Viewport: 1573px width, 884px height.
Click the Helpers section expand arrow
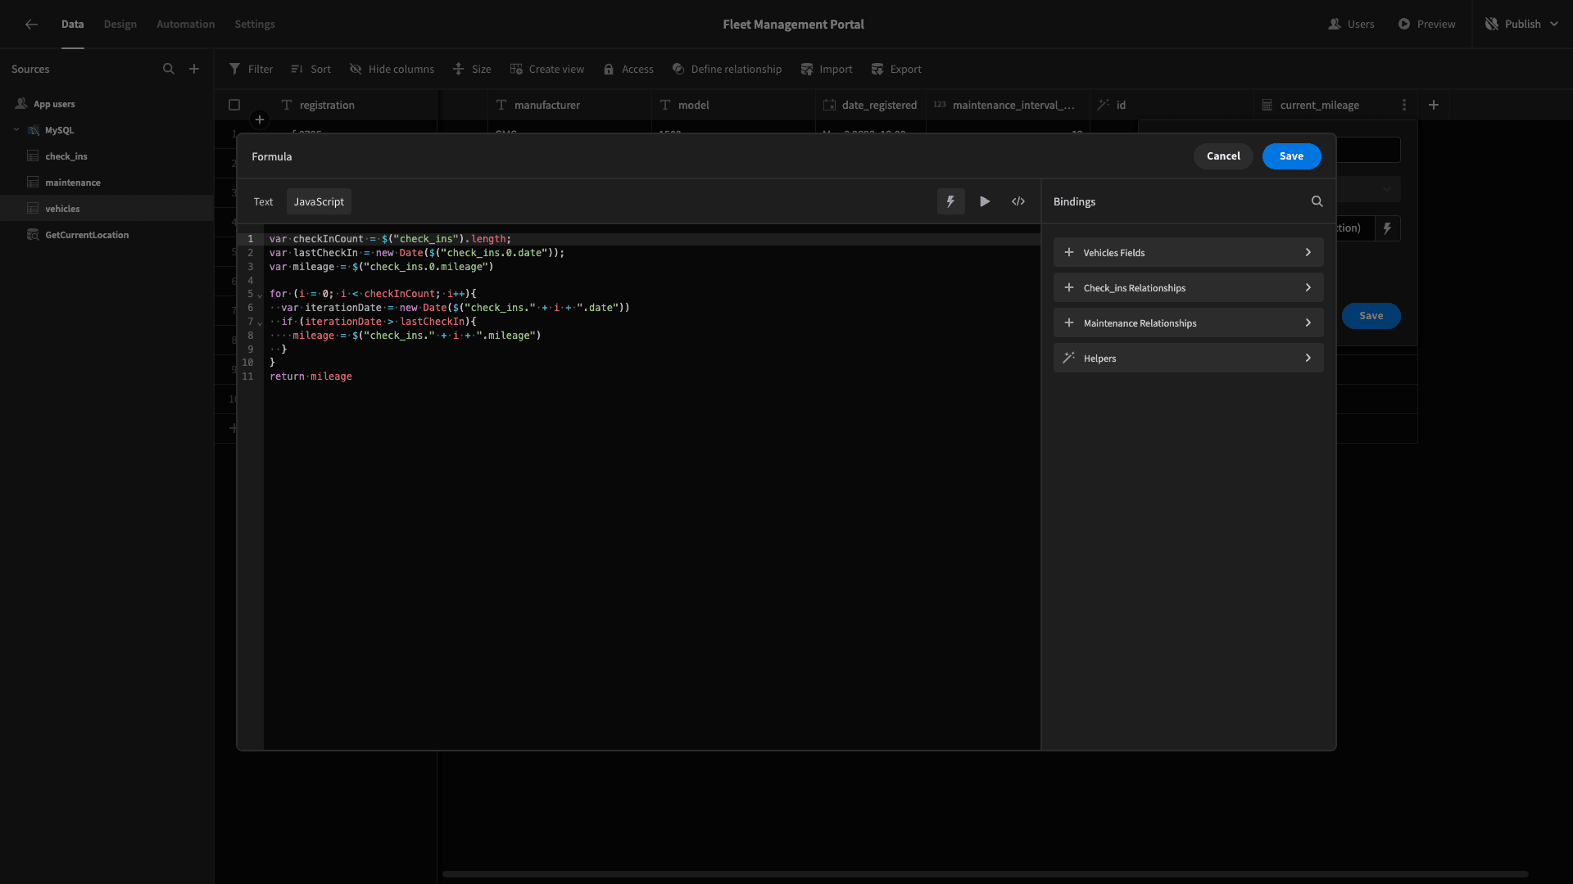[1308, 357]
